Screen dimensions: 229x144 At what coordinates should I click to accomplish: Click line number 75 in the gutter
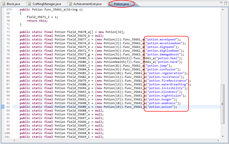[8, 39]
